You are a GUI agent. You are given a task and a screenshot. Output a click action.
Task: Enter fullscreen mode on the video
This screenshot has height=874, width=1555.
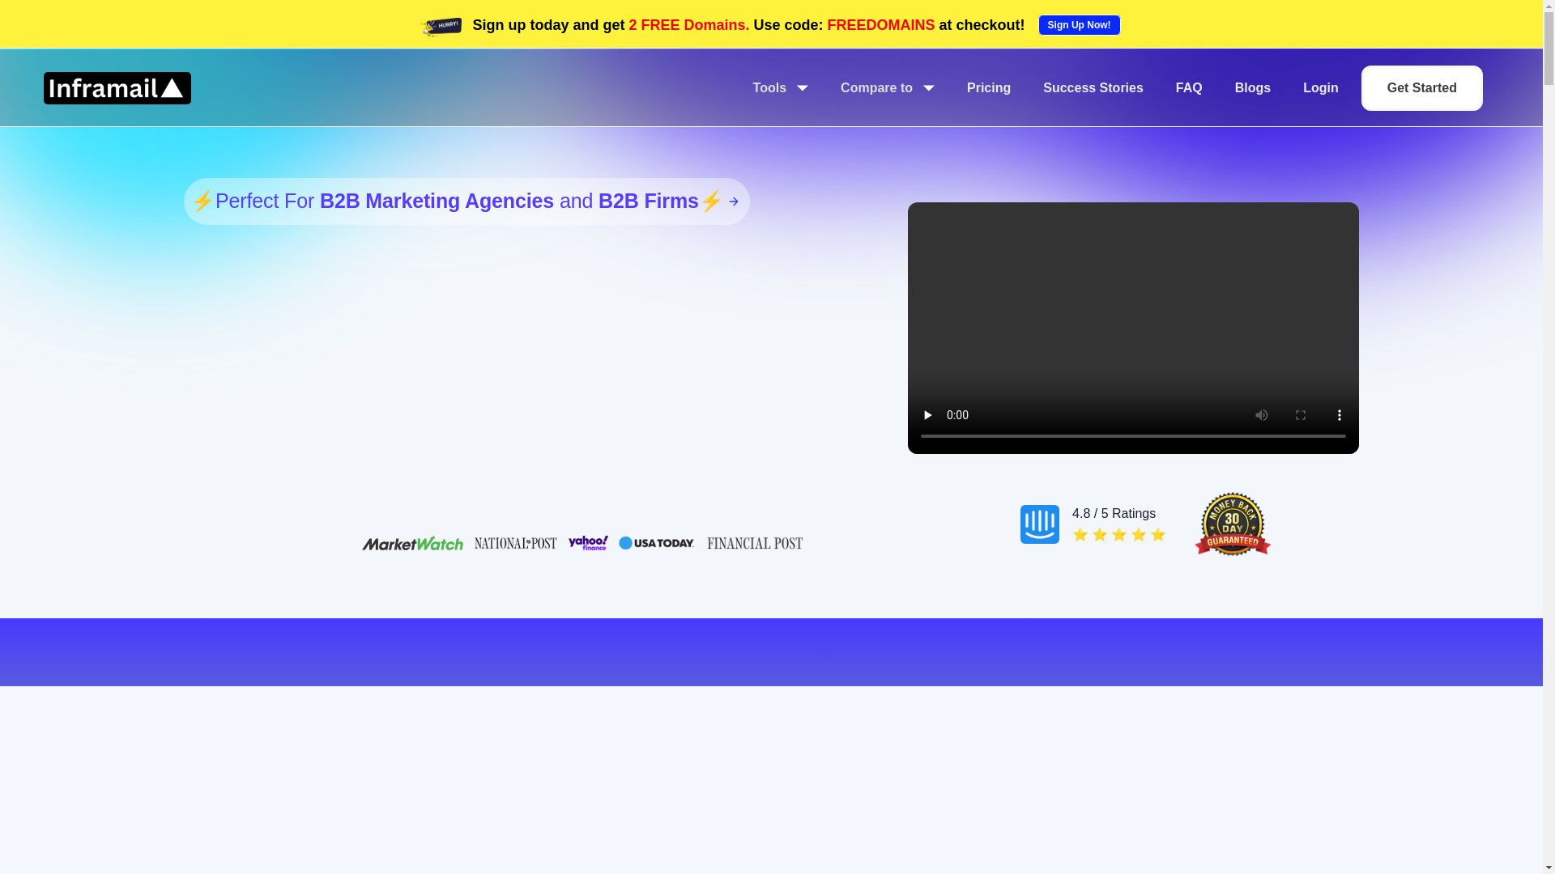tap(1301, 415)
